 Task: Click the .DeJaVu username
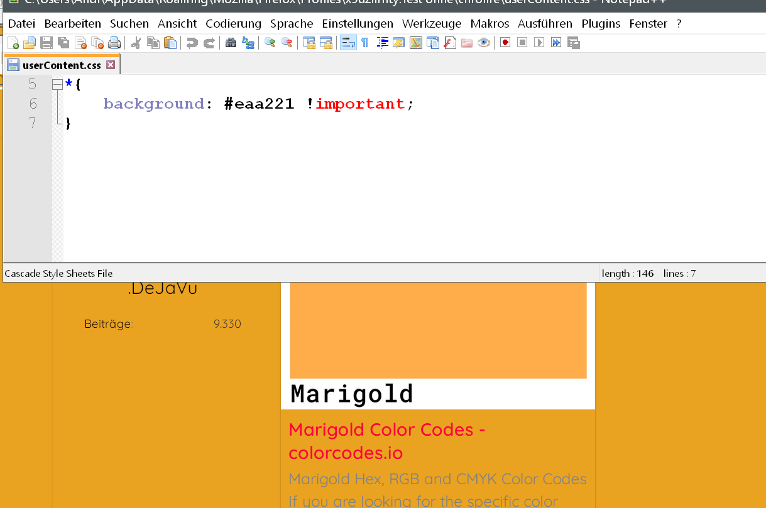(162, 288)
